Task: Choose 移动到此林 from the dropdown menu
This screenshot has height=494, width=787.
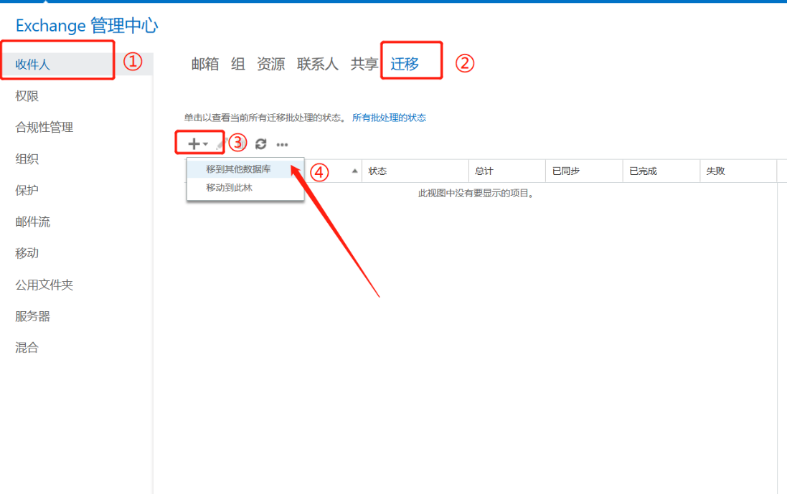Action: click(245, 188)
